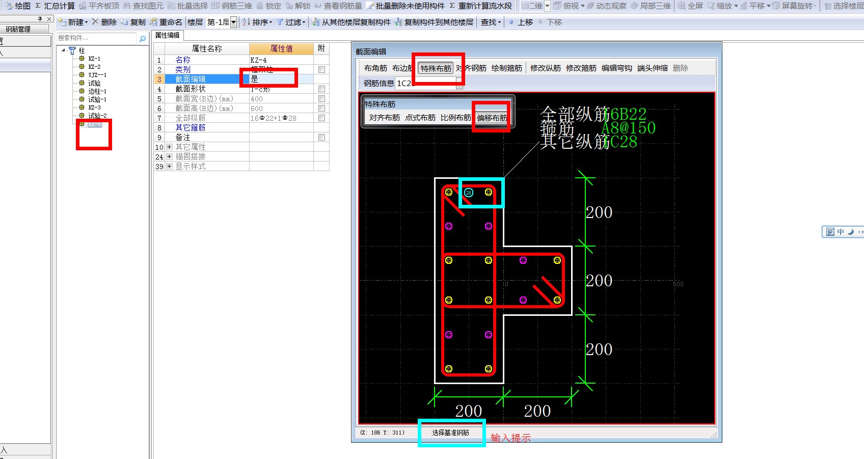This screenshot has width=864, height=459.
Task: Toggle 附 checkbox for 全部纵筋 row
Action: click(x=321, y=118)
